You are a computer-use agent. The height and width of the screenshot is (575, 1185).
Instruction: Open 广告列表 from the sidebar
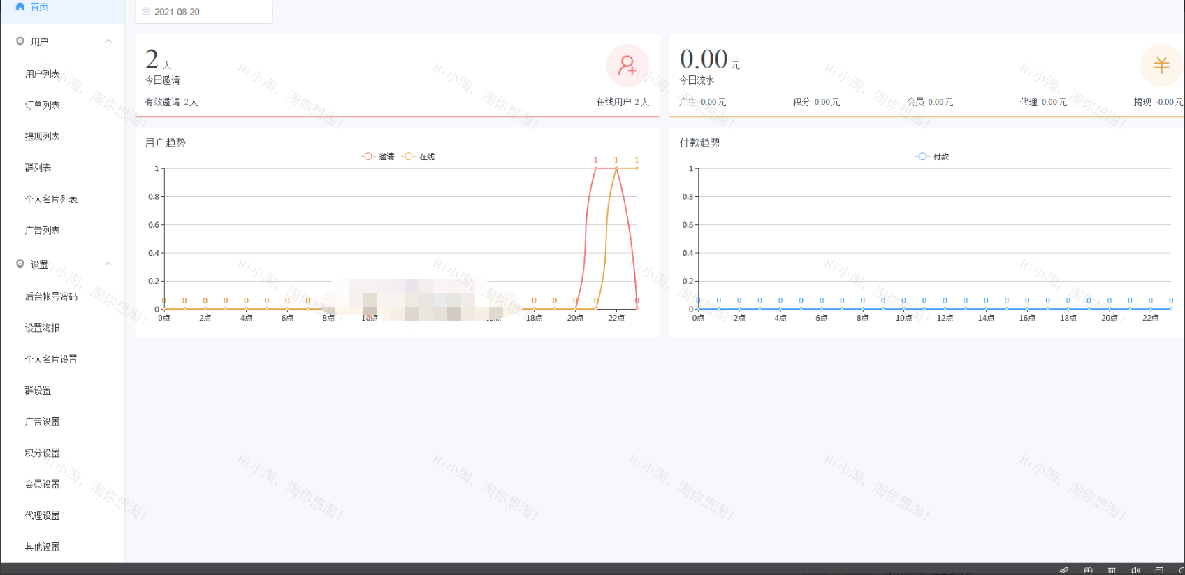pos(43,230)
